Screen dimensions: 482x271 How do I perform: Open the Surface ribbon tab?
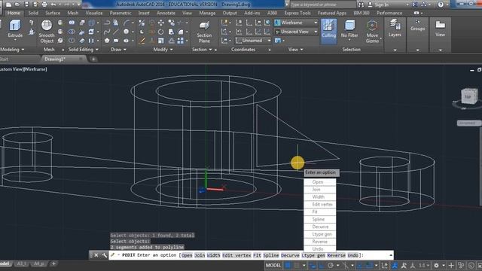pos(53,13)
